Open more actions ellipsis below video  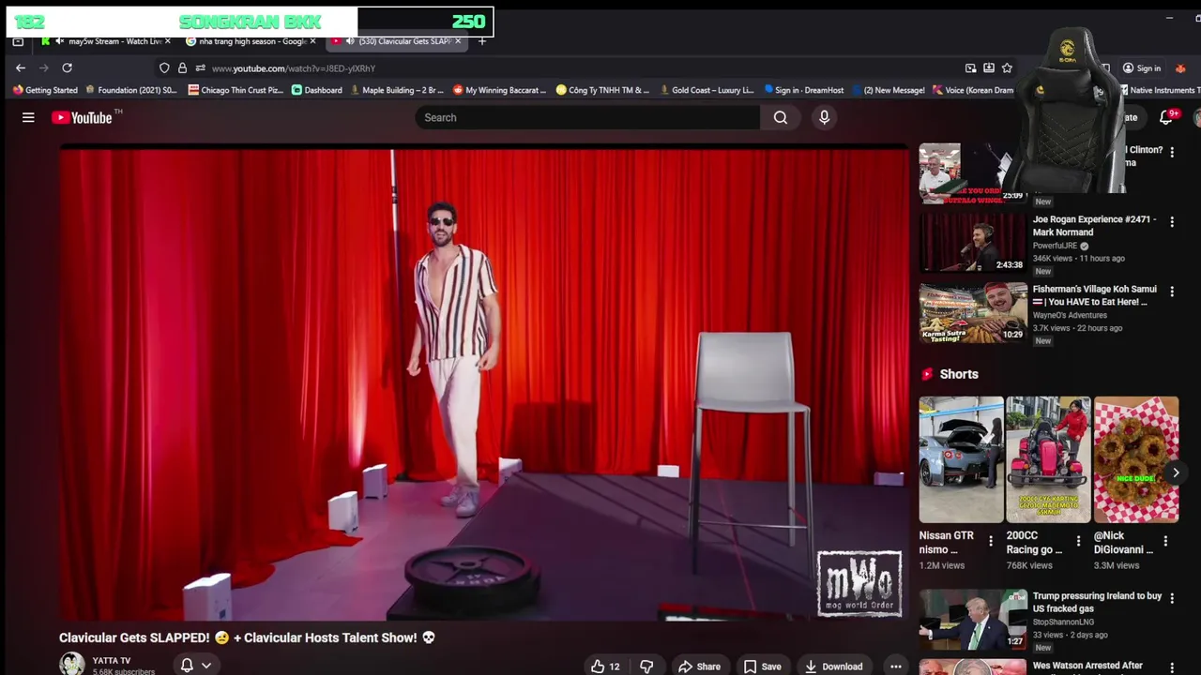point(896,667)
